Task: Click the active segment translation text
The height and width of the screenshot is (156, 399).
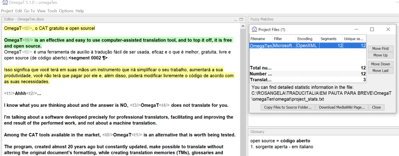Action: 117,55
